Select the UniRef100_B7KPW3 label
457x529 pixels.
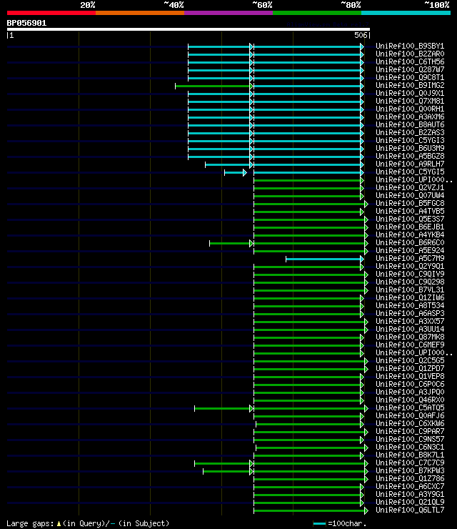pos(410,471)
